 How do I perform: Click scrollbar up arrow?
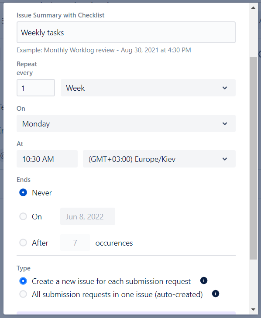253,8
